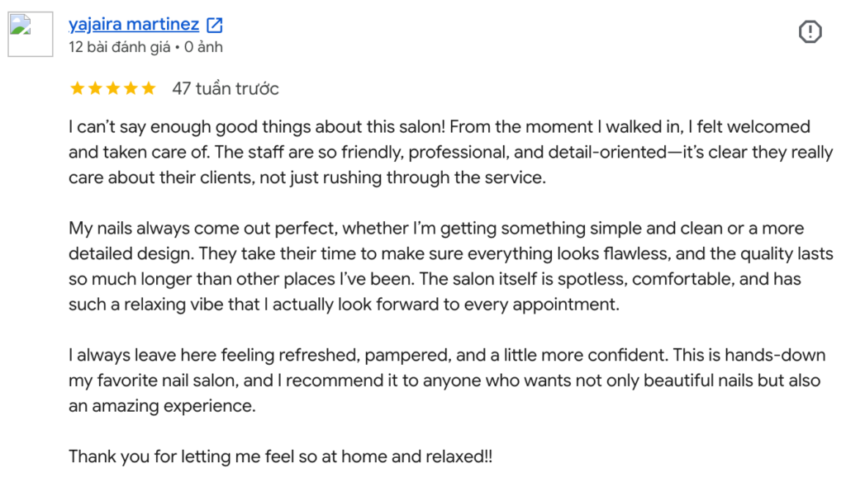Click the line starting 'My nails always come out'

pyautogui.click(x=436, y=229)
